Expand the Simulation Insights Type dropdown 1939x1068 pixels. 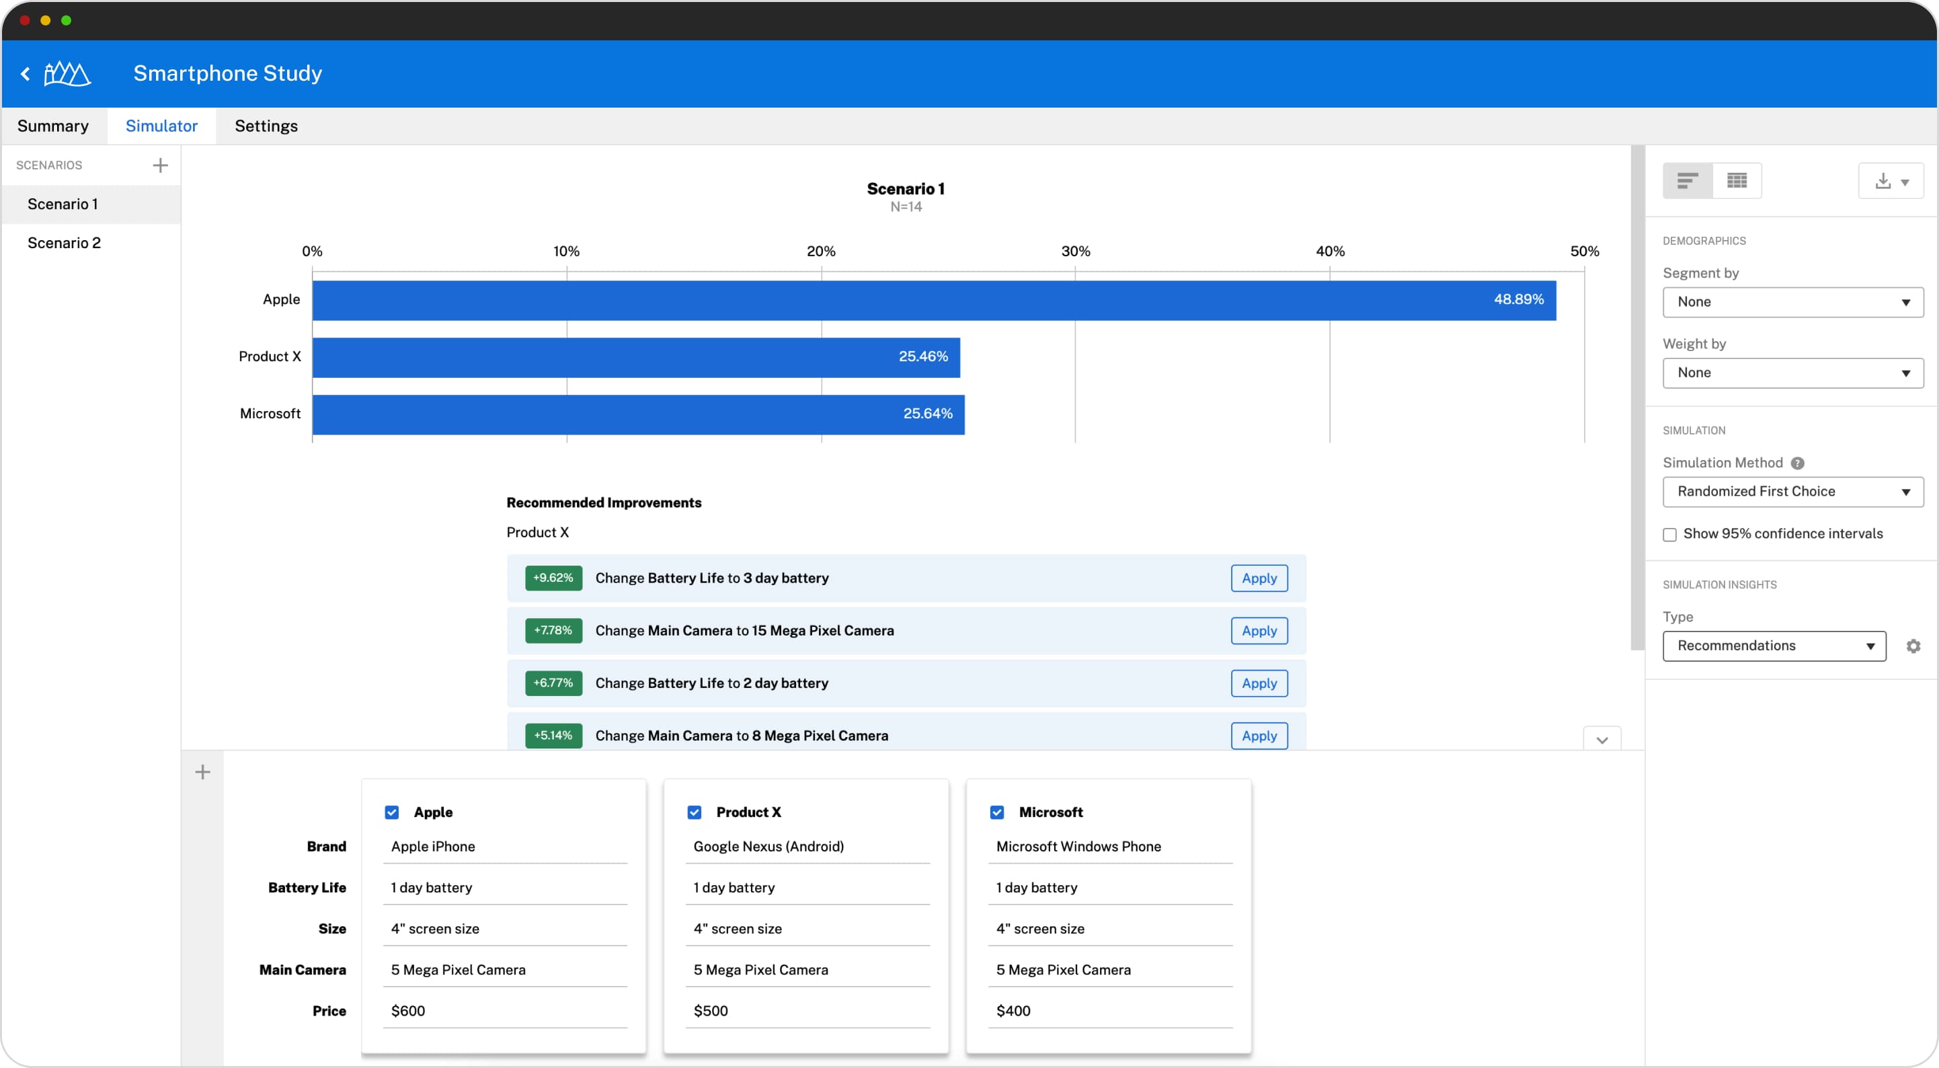[1775, 644]
